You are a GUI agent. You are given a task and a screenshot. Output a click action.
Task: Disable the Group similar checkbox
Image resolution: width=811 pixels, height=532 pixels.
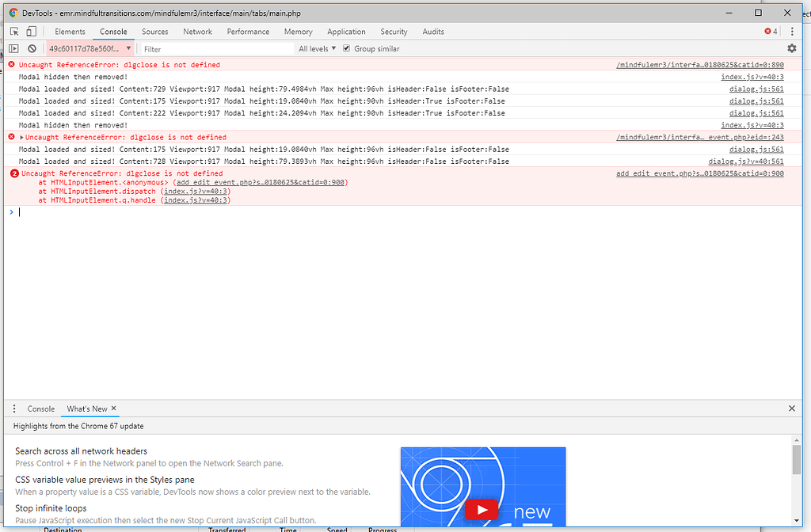346,47
